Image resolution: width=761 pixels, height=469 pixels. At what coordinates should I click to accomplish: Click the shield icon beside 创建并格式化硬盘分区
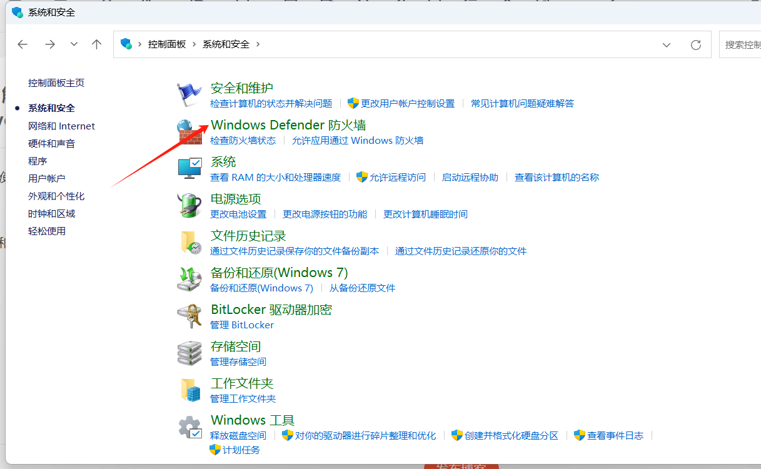coord(457,435)
